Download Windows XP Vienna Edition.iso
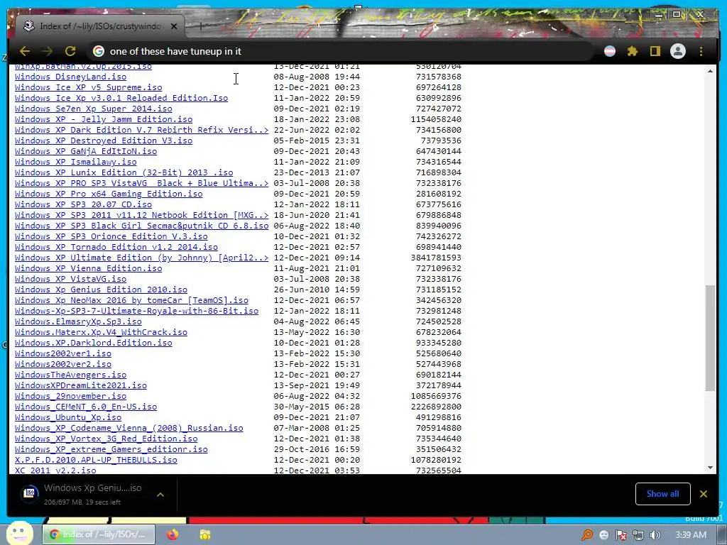This screenshot has width=727, height=545. 89,269
